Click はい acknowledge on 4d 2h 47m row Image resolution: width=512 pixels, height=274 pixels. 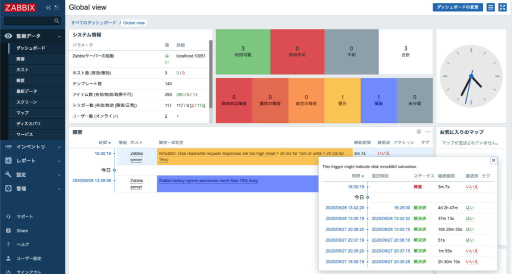[x=470, y=208]
